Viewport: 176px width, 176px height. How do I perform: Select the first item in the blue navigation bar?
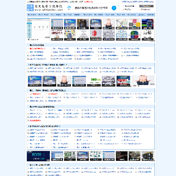pos(32,15)
